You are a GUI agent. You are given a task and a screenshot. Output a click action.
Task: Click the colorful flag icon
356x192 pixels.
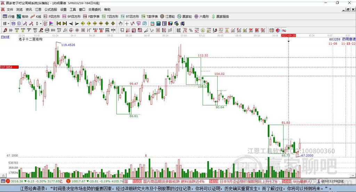(x=51, y=24)
